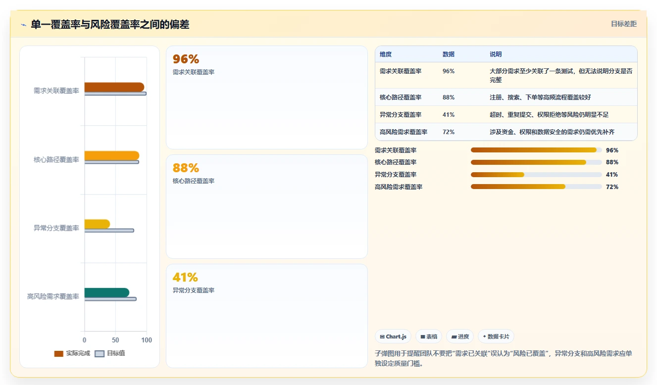Image resolution: width=657 pixels, height=385 pixels.
Task: Click table text "注册、搜索、下单等高频流程覆盖较好"
Action: point(540,97)
